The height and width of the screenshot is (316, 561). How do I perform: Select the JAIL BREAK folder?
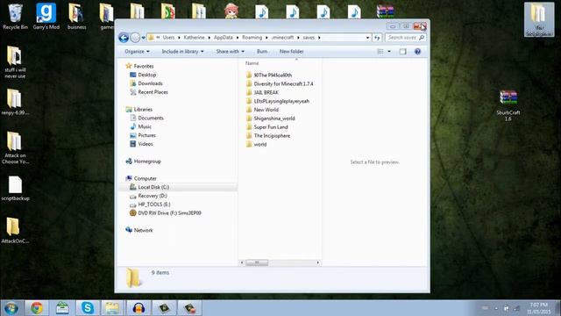click(x=266, y=92)
